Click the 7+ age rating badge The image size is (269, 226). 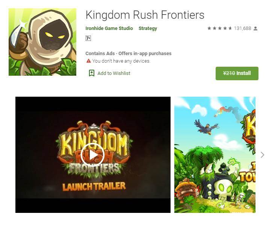coord(88,38)
